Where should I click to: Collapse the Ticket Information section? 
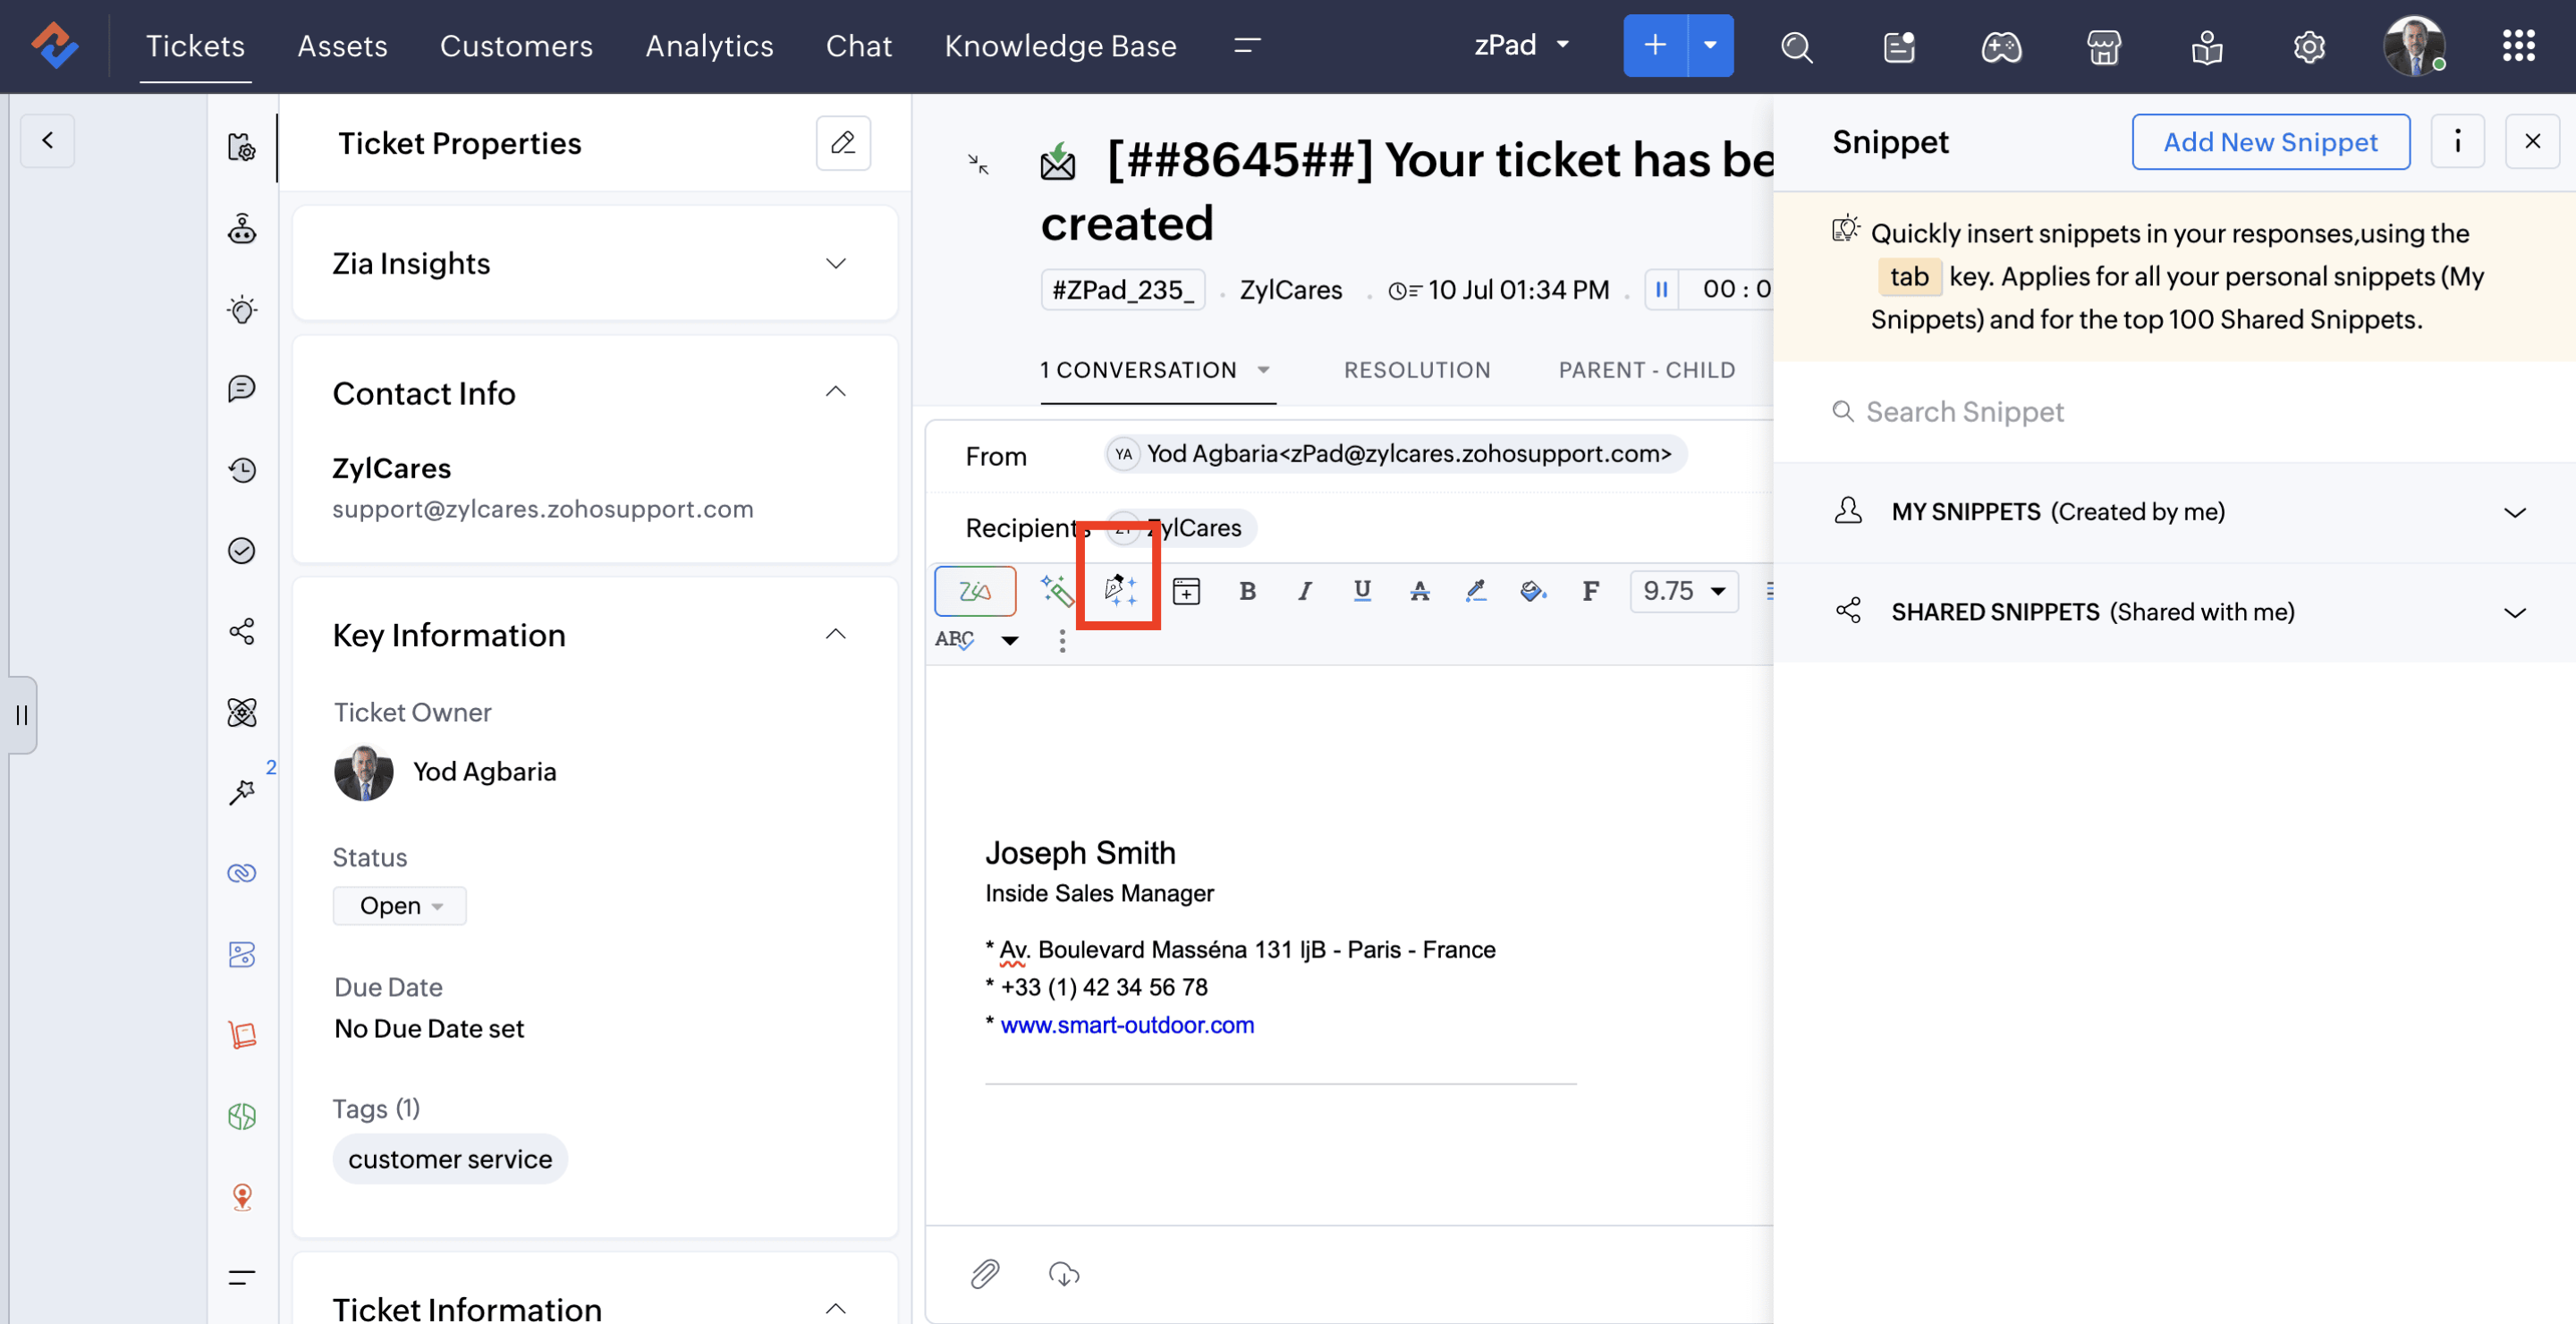pos(836,1308)
